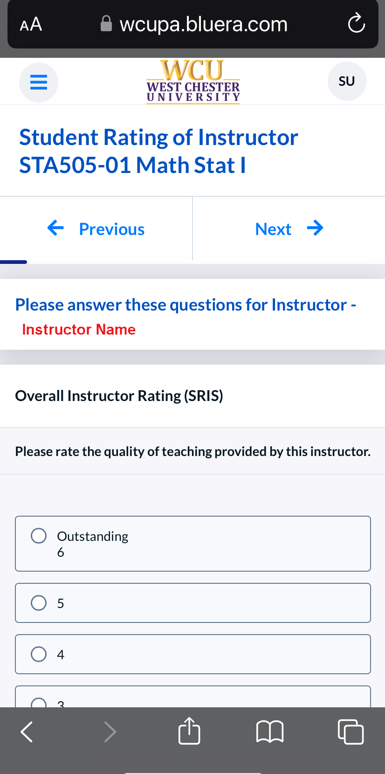Viewport: 385px width, 774px height.
Task: Open Safari text size AA menu
Action: click(31, 24)
